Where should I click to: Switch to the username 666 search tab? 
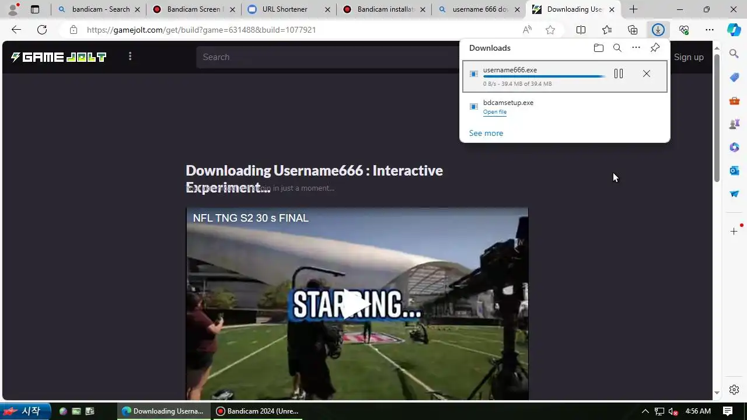click(479, 9)
